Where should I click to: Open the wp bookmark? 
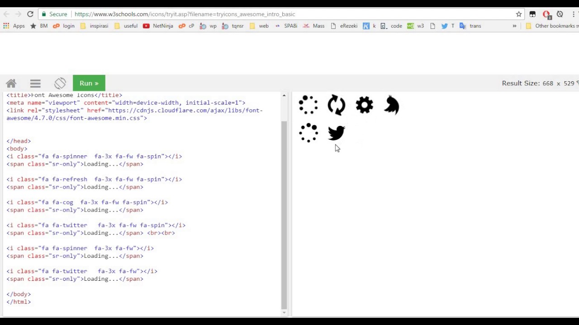tap(208, 26)
